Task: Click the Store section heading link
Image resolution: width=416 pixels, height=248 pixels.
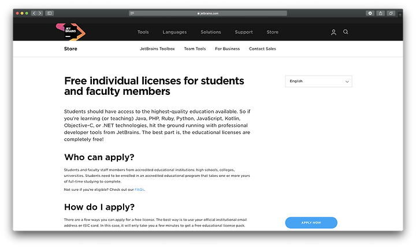Action: [70, 49]
